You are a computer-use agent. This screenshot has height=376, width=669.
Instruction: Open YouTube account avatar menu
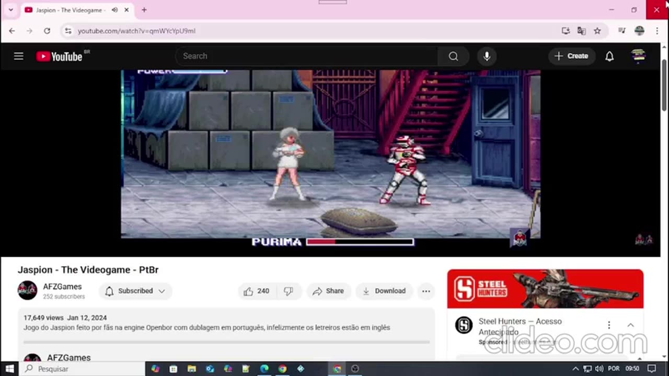pyautogui.click(x=639, y=56)
